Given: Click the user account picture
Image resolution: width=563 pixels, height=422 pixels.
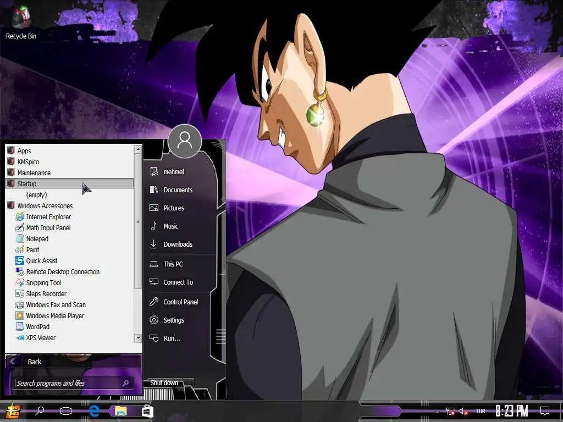Looking at the screenshot, I should pos(185,141).
